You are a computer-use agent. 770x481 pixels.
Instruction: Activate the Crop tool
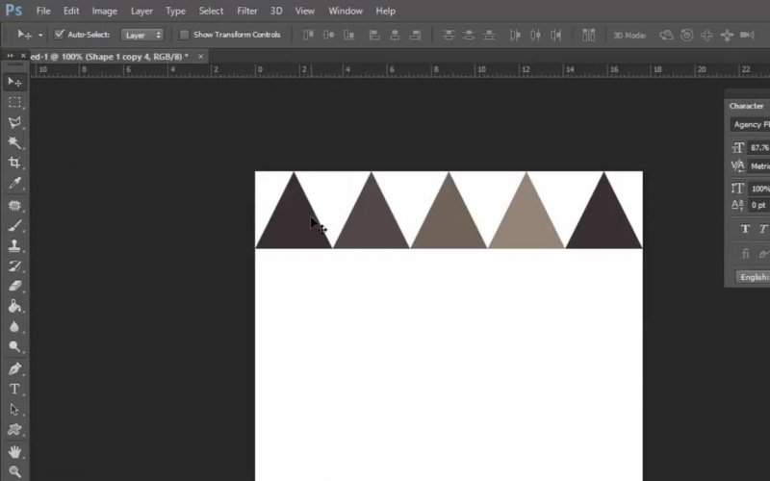[14, 163]
